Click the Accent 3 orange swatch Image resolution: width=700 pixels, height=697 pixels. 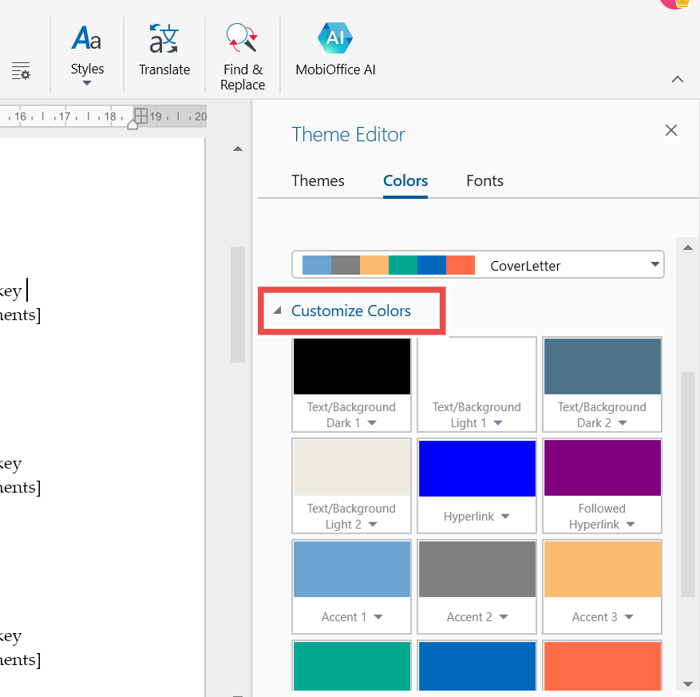(x=603, y=569)
